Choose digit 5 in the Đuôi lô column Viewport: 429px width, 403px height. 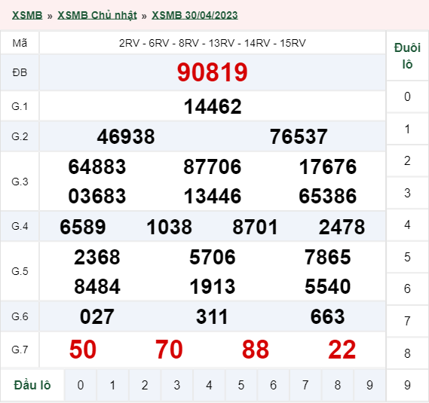tap(407, 257)
